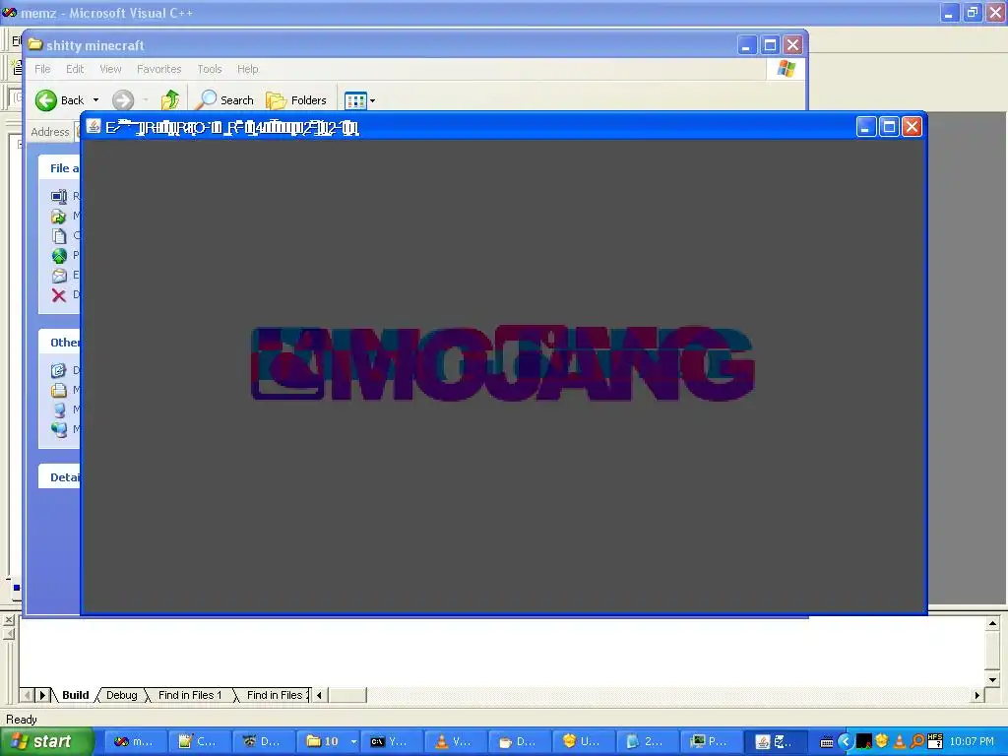
Task: Click the magnifier icon in system tray
Action: click(x=917, y=742)
